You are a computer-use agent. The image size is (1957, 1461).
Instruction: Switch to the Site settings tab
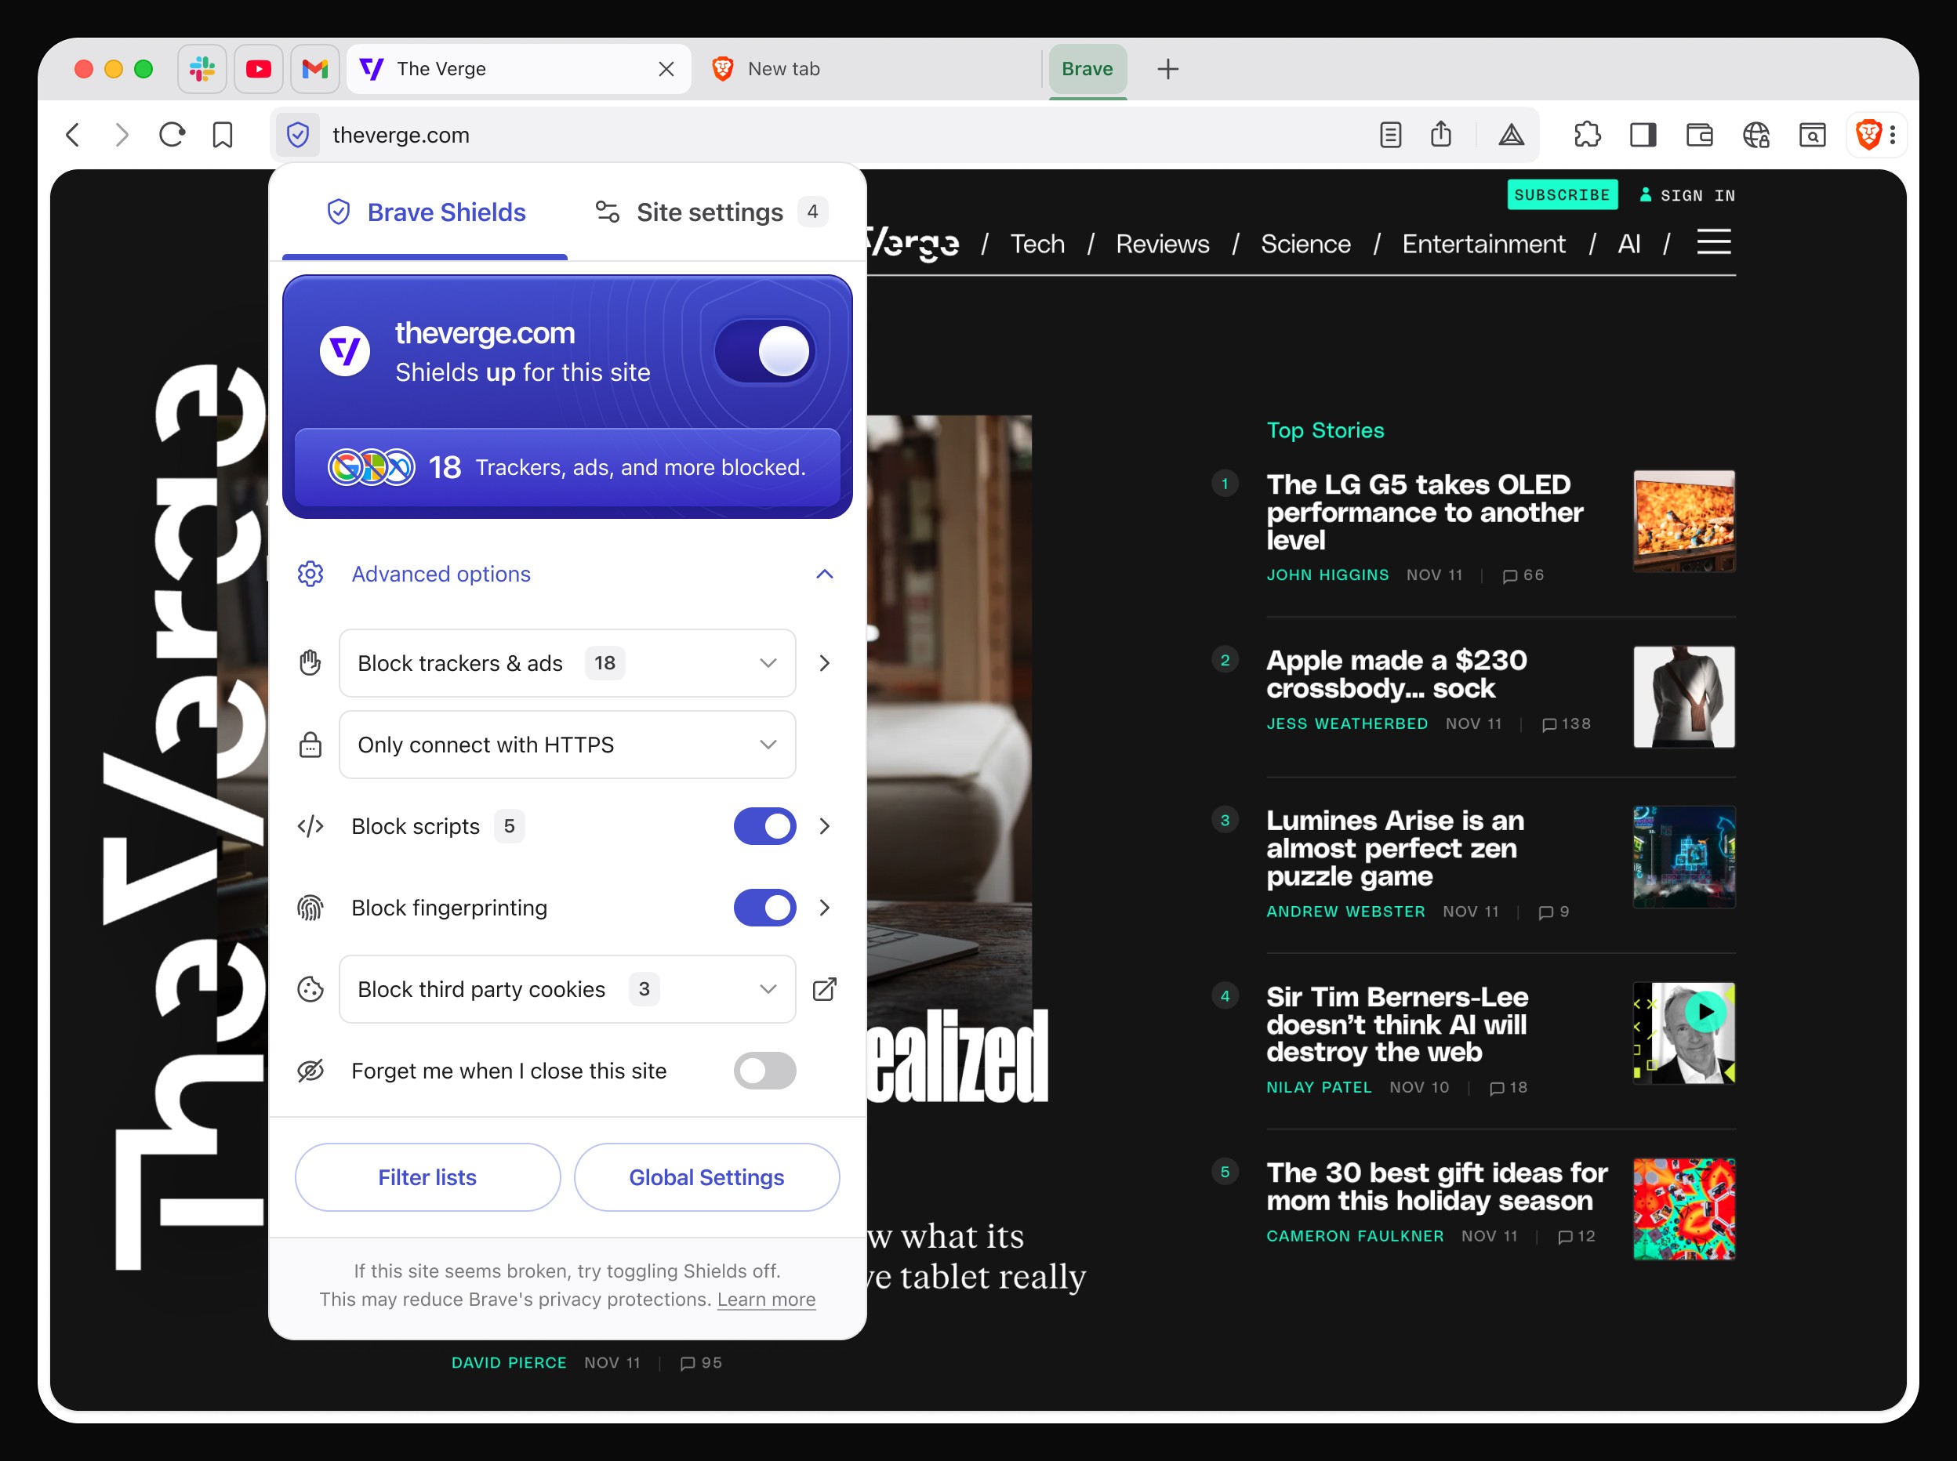[710, 212]
